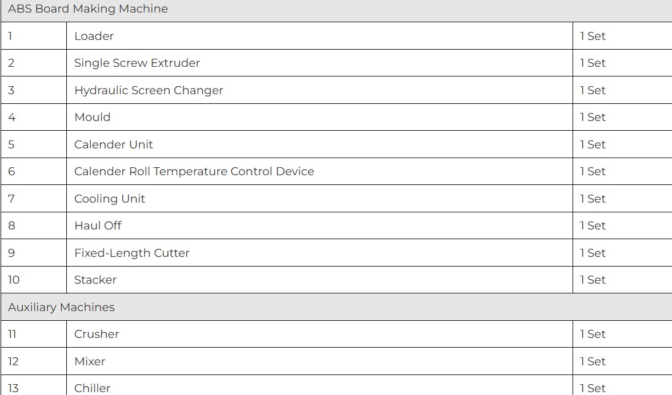Select the 'Chiller' cell
The width and height of the screenshot is (672, 395).
tap(93, 388)
